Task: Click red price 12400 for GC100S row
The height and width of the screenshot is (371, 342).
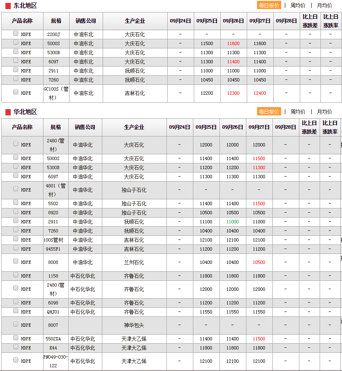Action: pos(260,93)
